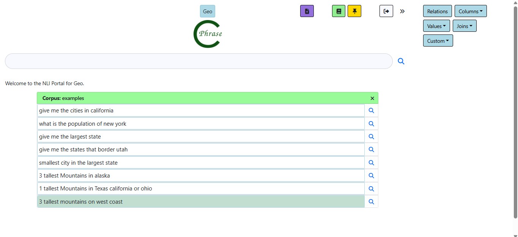Focus the main query input field
The image size is (518, 237).
tap(198, 61)
